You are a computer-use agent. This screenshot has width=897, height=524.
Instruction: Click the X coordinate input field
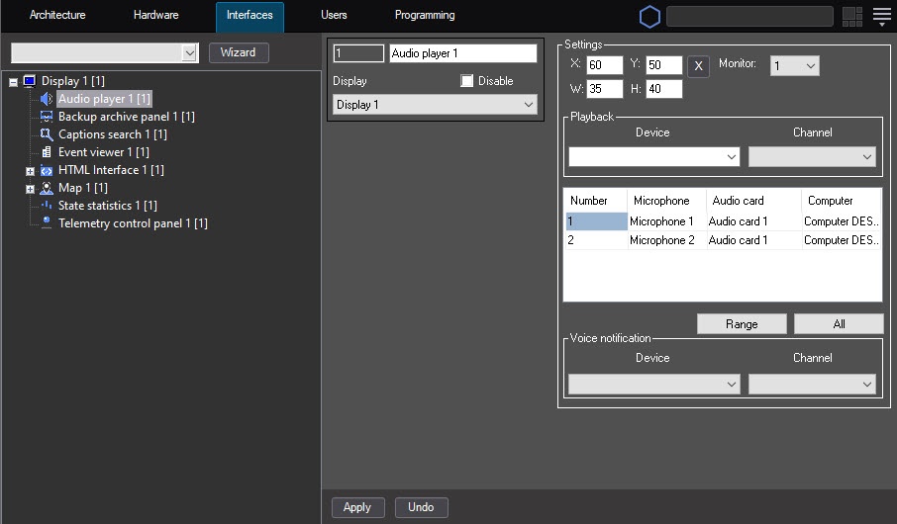point(604,65)
